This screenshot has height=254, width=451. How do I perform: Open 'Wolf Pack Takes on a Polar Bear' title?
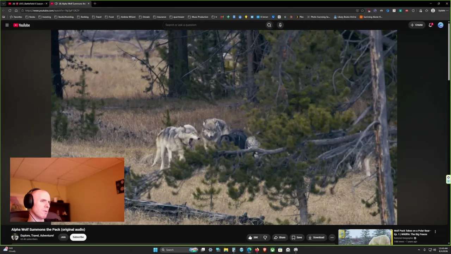click(412, 232)
